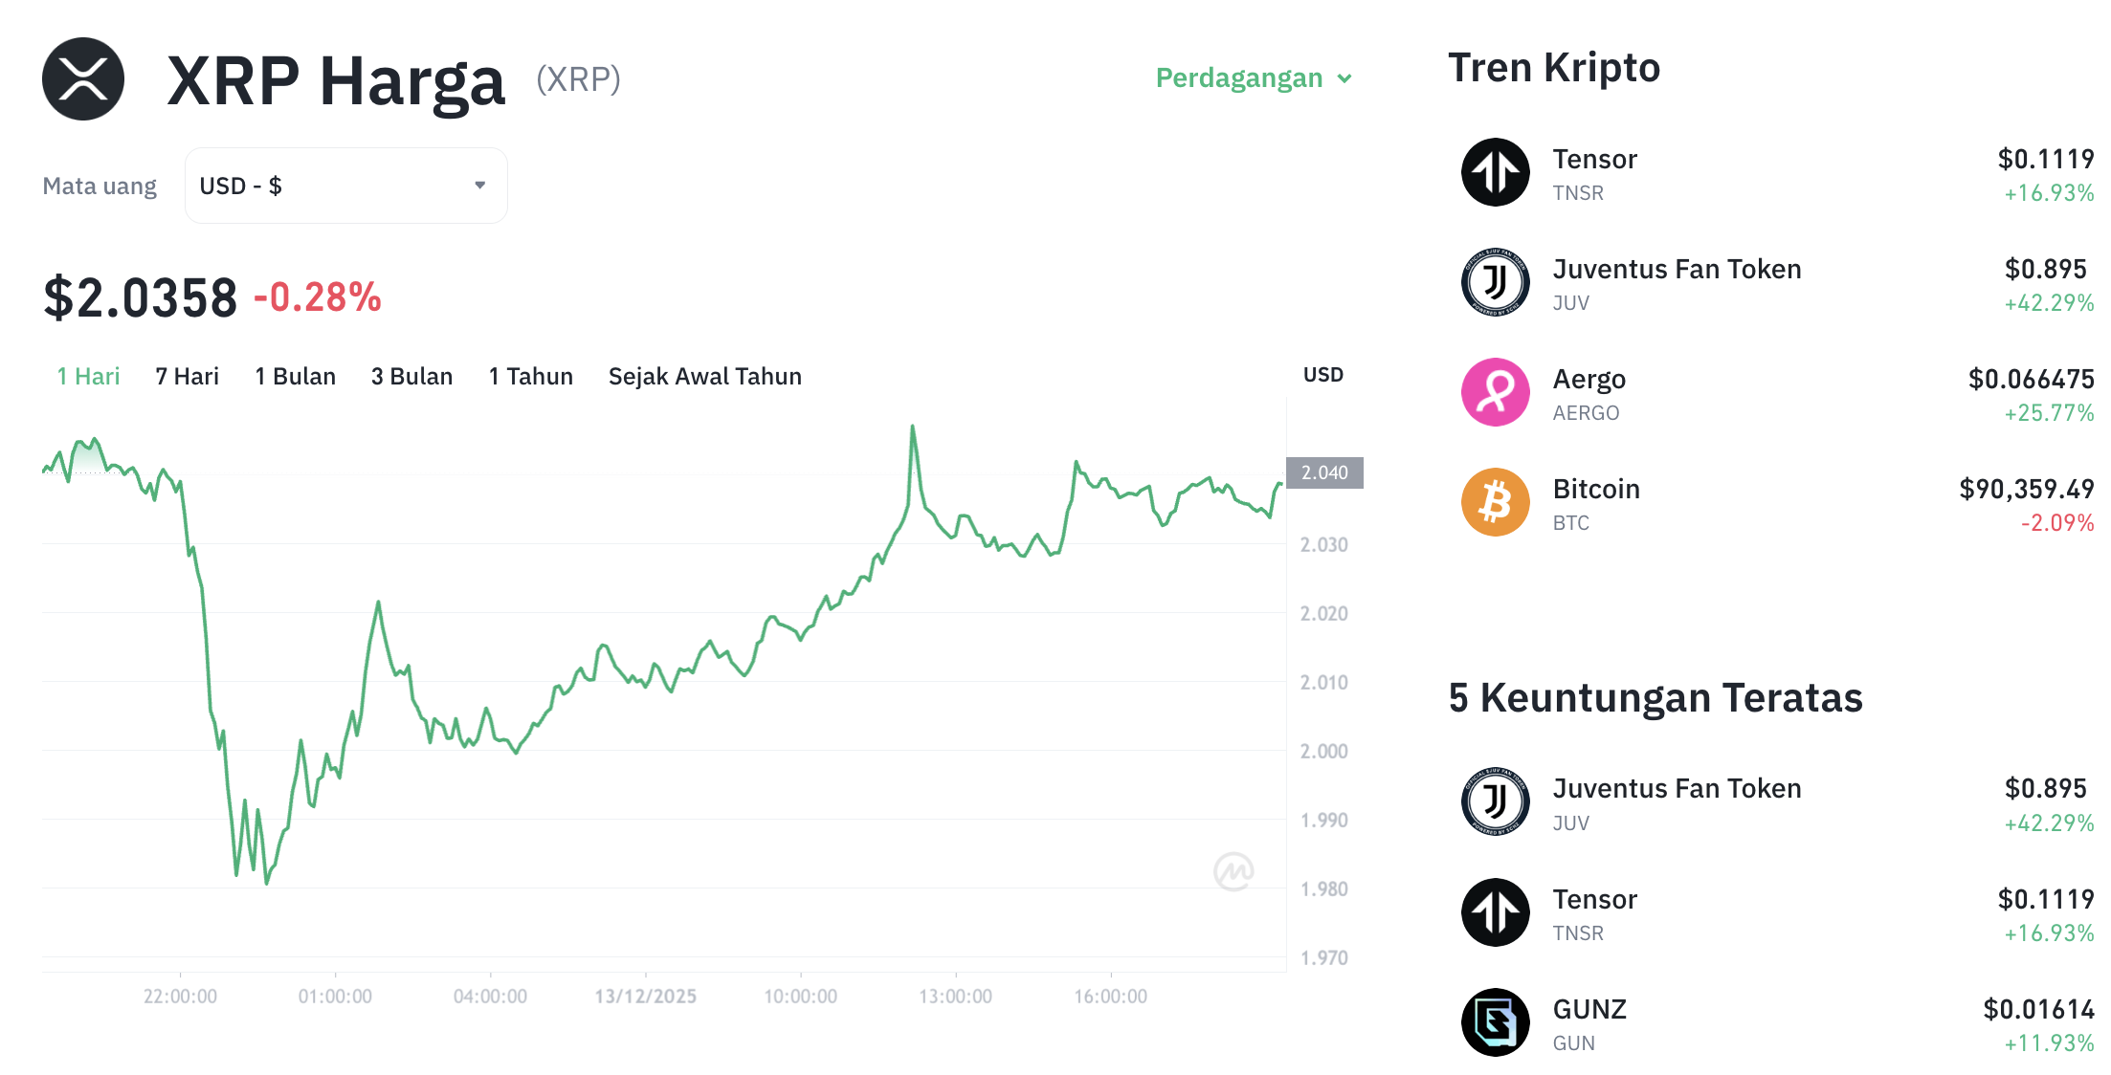Click the GUNZ icon
2111x1075 pixels.
1495,1021
